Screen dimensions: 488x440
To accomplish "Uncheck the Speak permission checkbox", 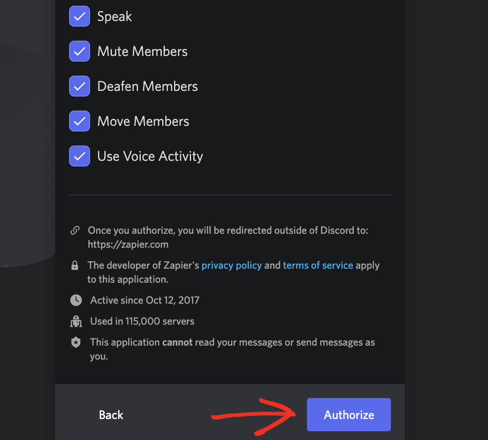I will point(80,16).
